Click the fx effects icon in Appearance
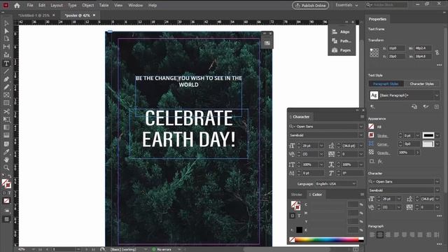 click(x=380, y=162)
